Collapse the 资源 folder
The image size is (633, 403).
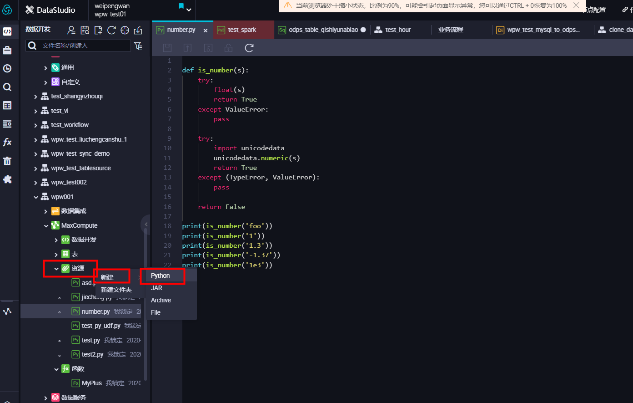pyautogui.click(x=56, y=269)
